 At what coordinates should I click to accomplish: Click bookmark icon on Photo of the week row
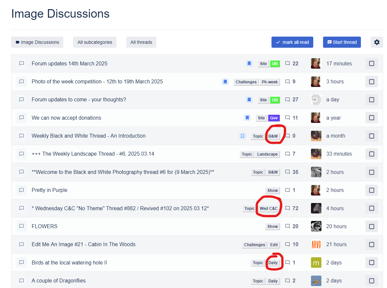225,82
